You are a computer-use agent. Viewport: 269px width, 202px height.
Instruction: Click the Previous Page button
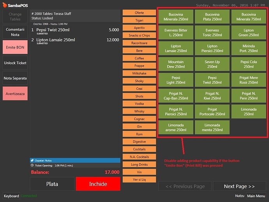pos(185,186)
